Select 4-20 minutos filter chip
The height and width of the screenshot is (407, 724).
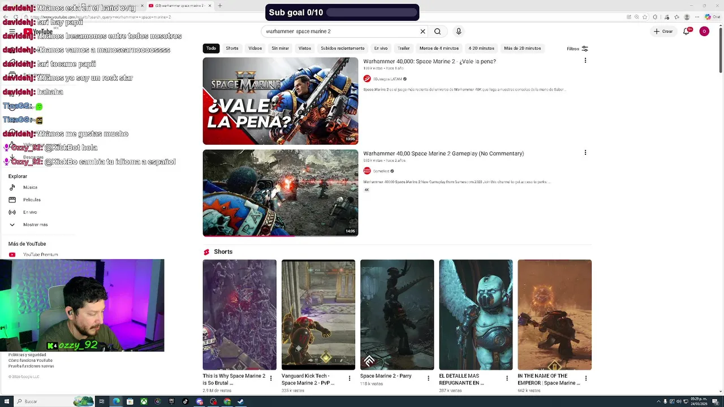[x=481, y=48]
